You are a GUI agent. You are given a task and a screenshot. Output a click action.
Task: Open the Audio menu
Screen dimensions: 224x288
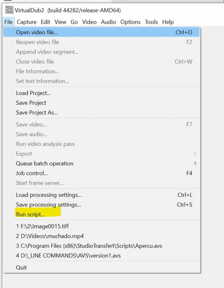[108, 22]
